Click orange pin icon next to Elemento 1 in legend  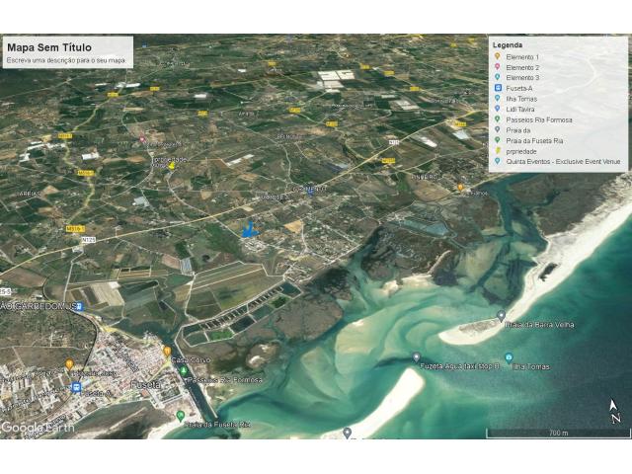coord(498,56)
